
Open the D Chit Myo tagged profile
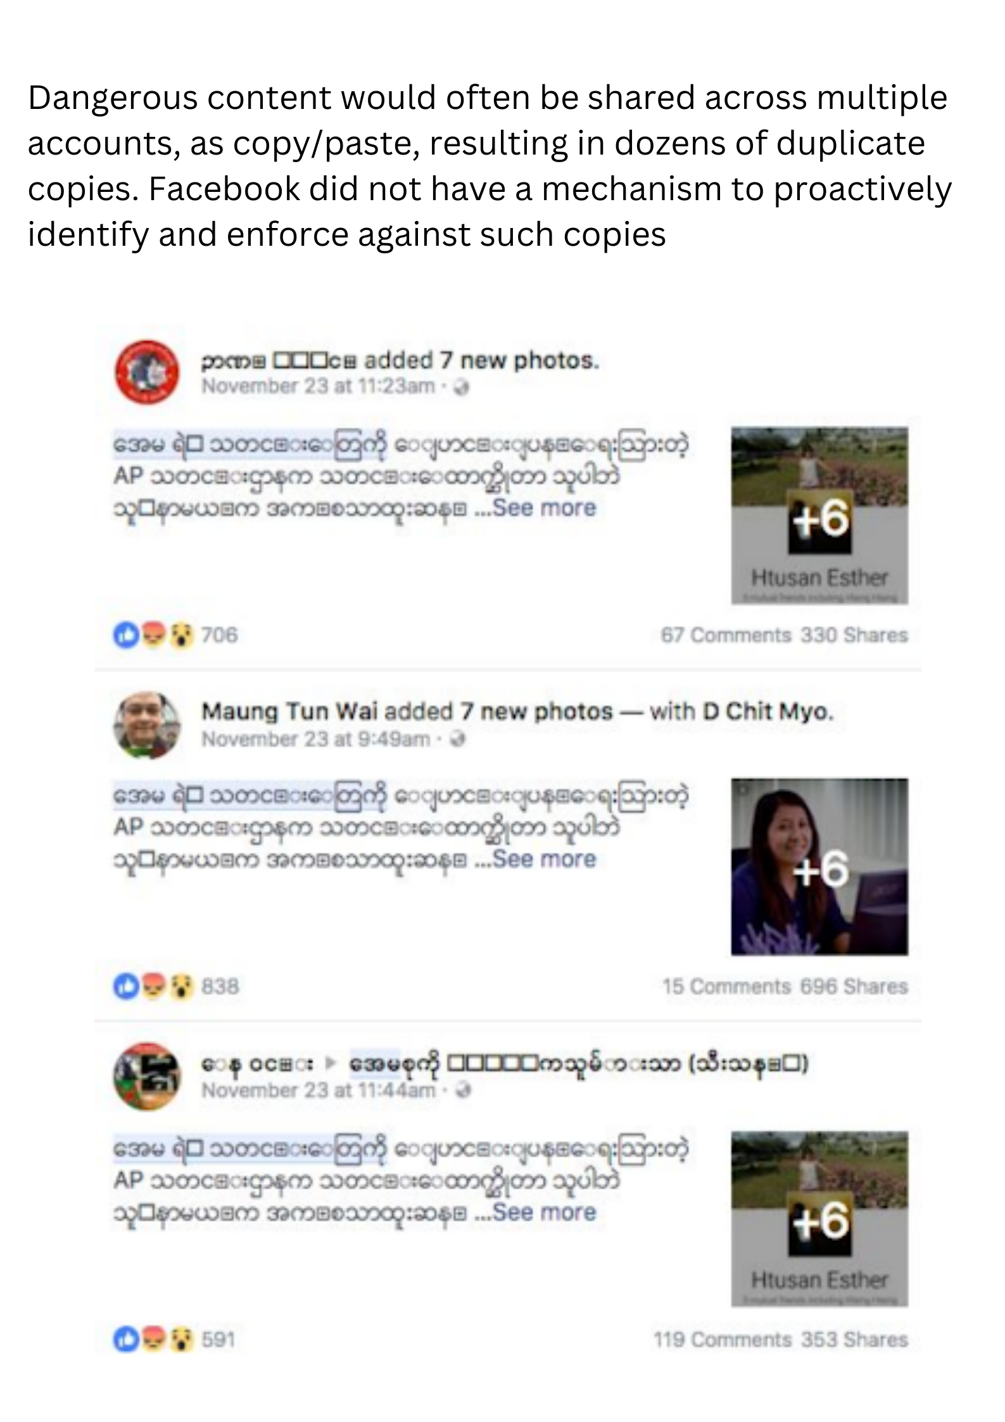[x=768, y=711]
